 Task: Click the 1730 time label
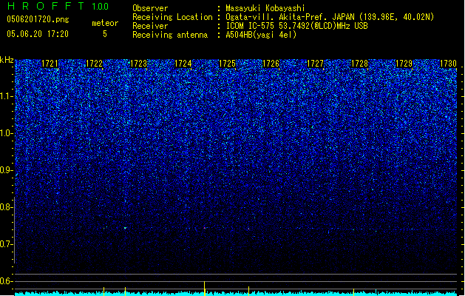[448, 64]
